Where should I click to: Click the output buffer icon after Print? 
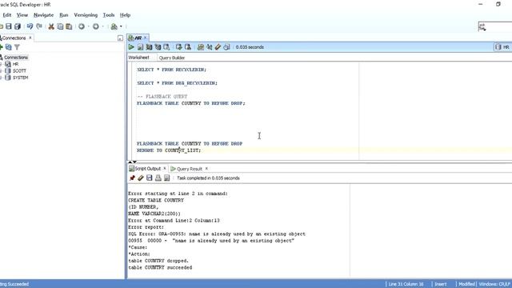coord(167,178)
